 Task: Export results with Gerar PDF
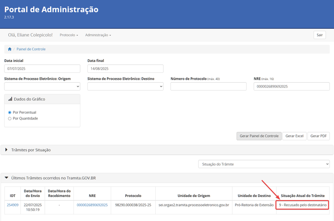coord(318,136)
